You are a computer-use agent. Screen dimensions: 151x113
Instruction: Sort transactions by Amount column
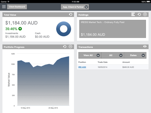click(126, 62)
